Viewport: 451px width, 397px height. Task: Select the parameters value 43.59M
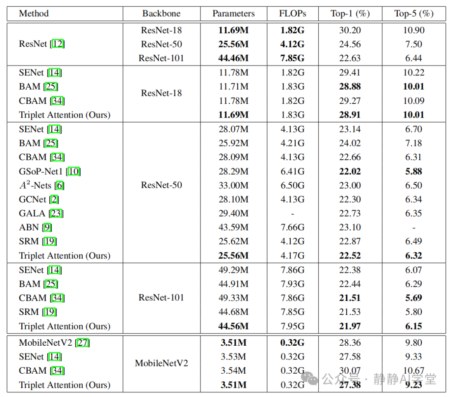click(x=233, y=228)
